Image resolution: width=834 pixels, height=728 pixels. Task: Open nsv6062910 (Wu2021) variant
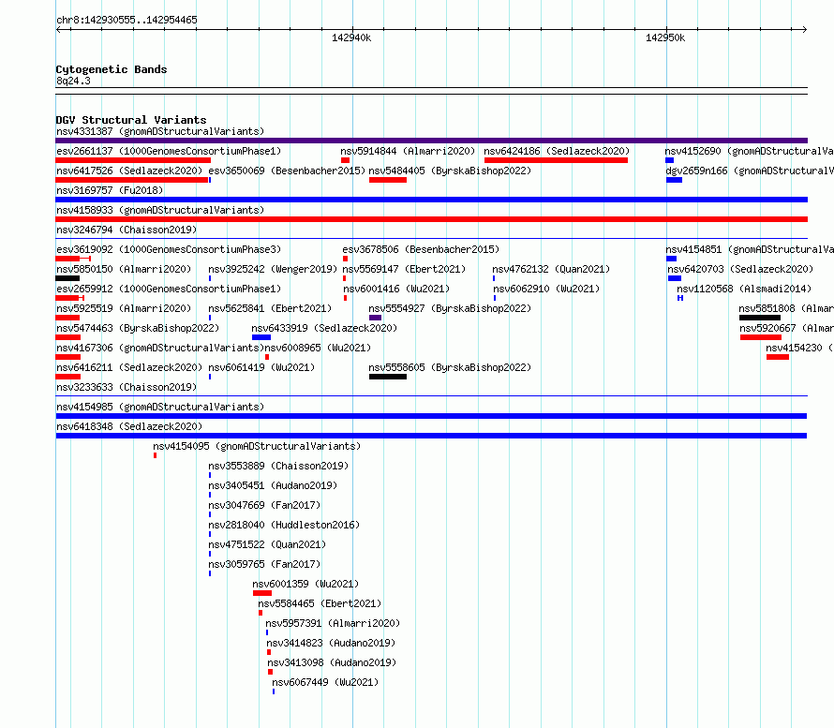[546, 289]
